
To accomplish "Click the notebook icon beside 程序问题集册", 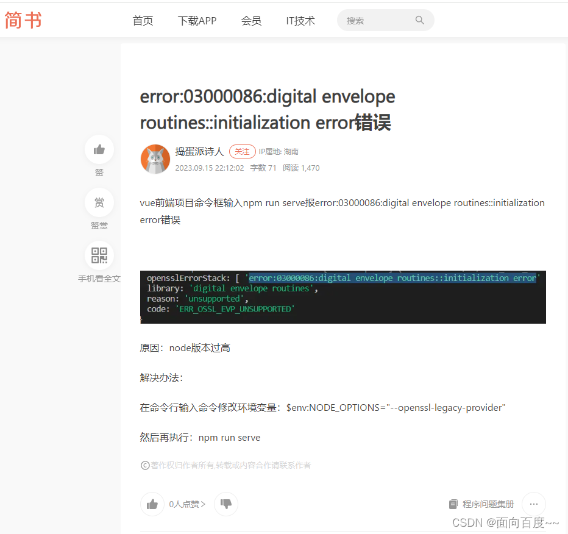I will 453,504.
